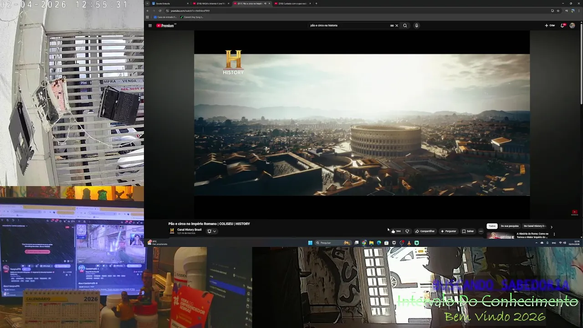Open volume control in system tray

click(565, 243)
